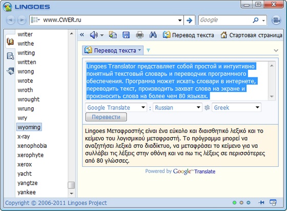Select the word 'x-ray' in the list

click(x=24, y=137)
